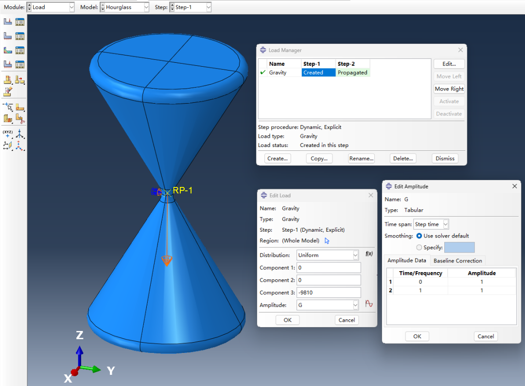Click the Move Right button
Screen dimensions: 525x386
pyautogui.click(x=449, y=89)
